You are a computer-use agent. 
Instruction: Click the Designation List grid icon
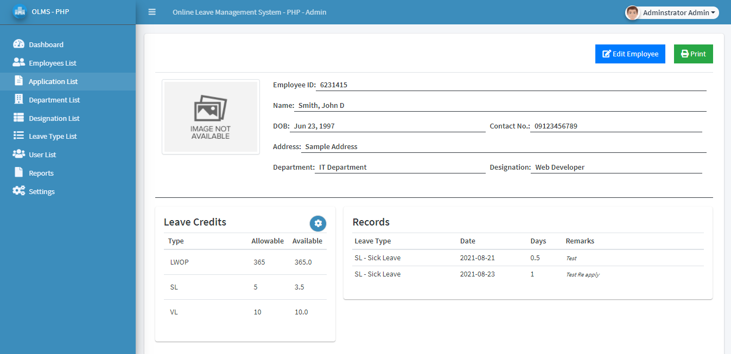coord(18,118)
